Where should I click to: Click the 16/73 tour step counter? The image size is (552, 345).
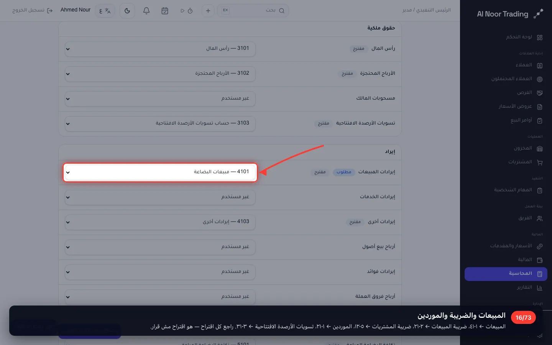523,317
